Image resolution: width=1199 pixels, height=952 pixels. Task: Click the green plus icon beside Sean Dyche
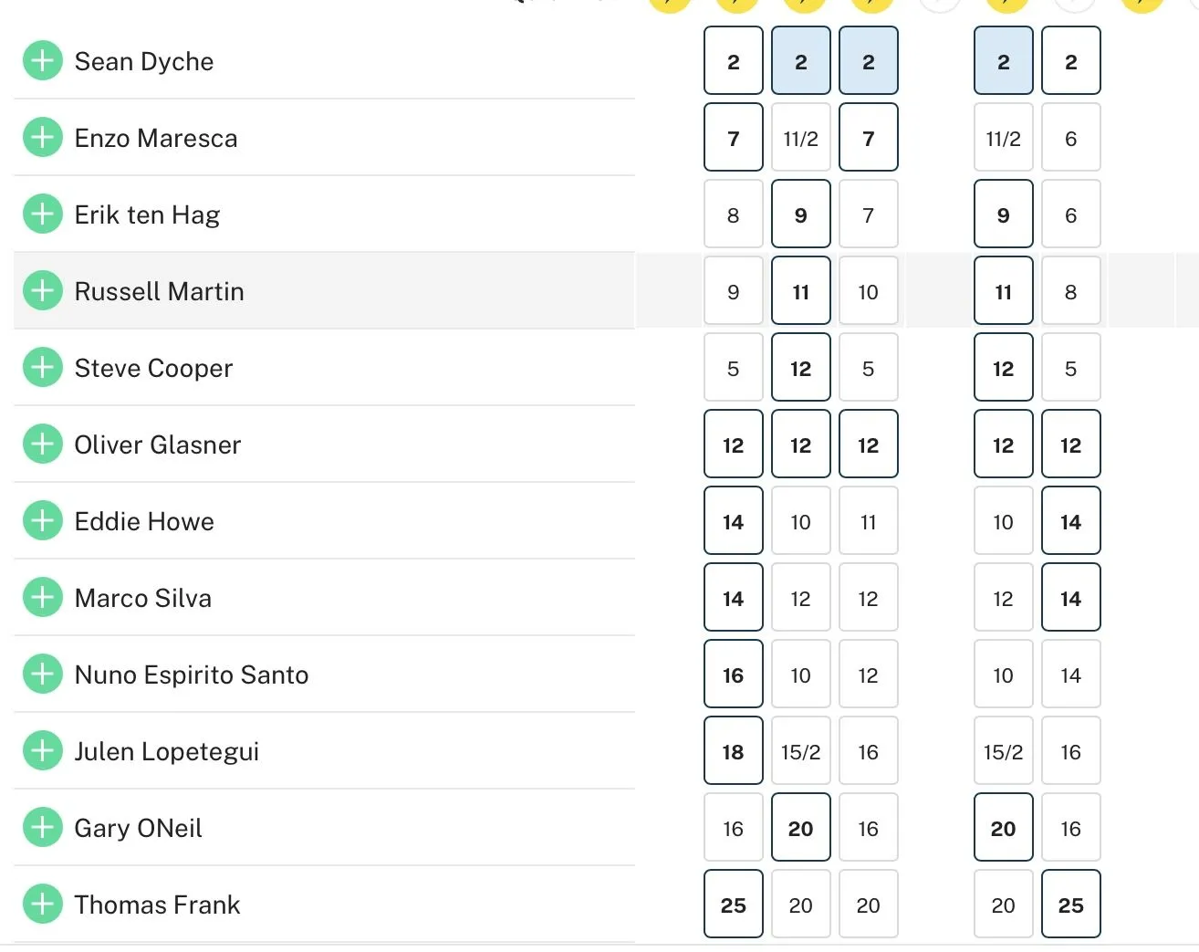tap(42, 61)
